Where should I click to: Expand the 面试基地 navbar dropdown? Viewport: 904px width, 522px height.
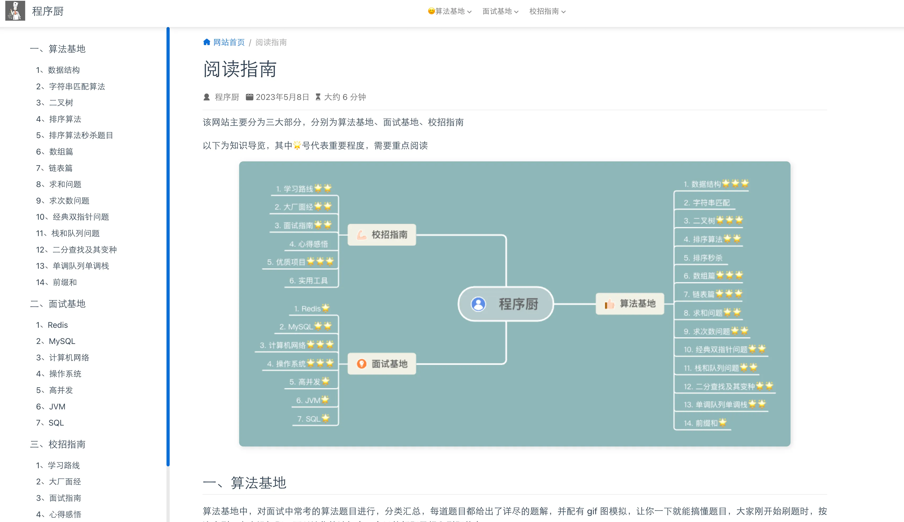[500, 11]
